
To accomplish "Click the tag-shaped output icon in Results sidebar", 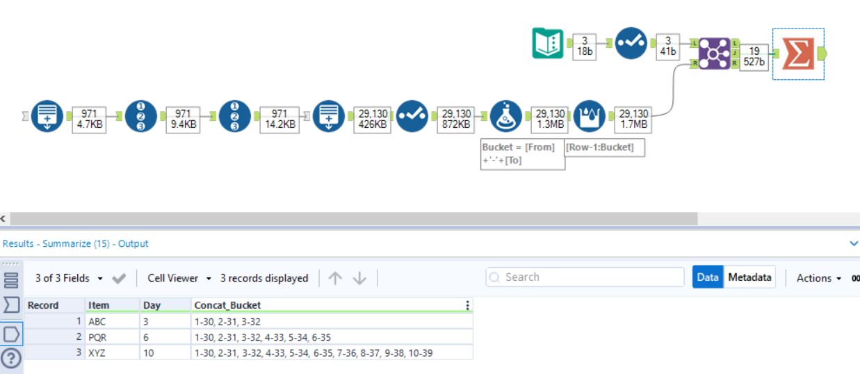I will pos(11,334).
